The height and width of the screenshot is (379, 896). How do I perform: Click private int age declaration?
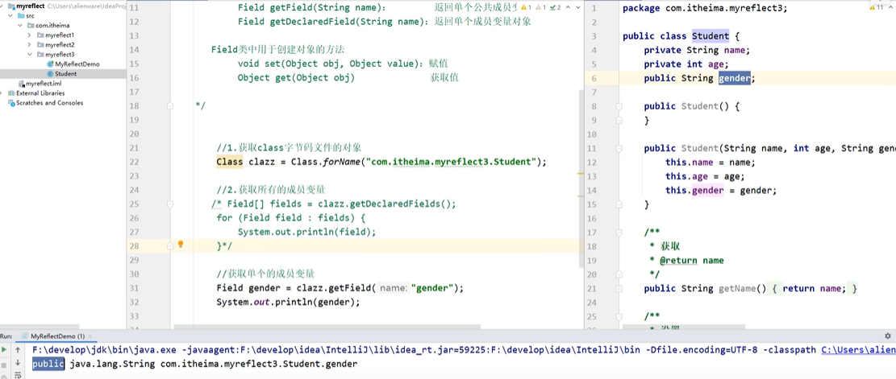tap(686, 64)
